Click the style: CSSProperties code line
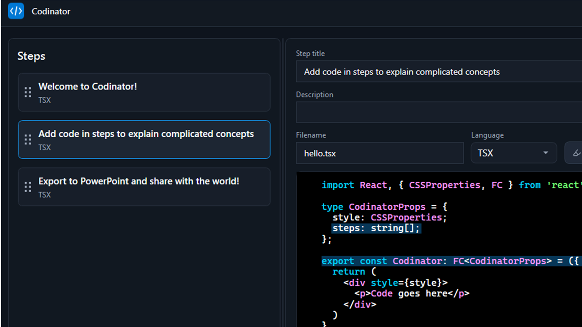This screenshot has height=327, width=582. click(389, 217)
